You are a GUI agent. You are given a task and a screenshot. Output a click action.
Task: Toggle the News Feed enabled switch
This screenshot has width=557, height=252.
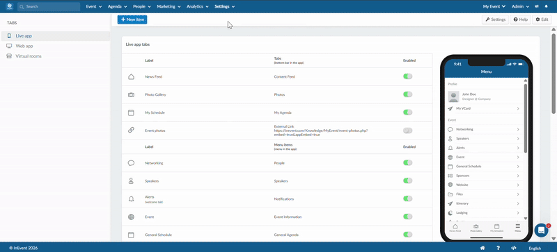(407, 76)
